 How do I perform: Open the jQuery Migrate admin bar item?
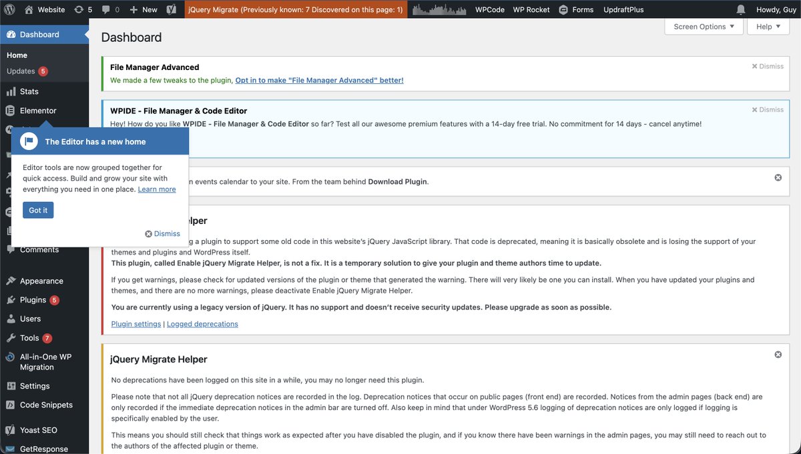pos(296,9)
